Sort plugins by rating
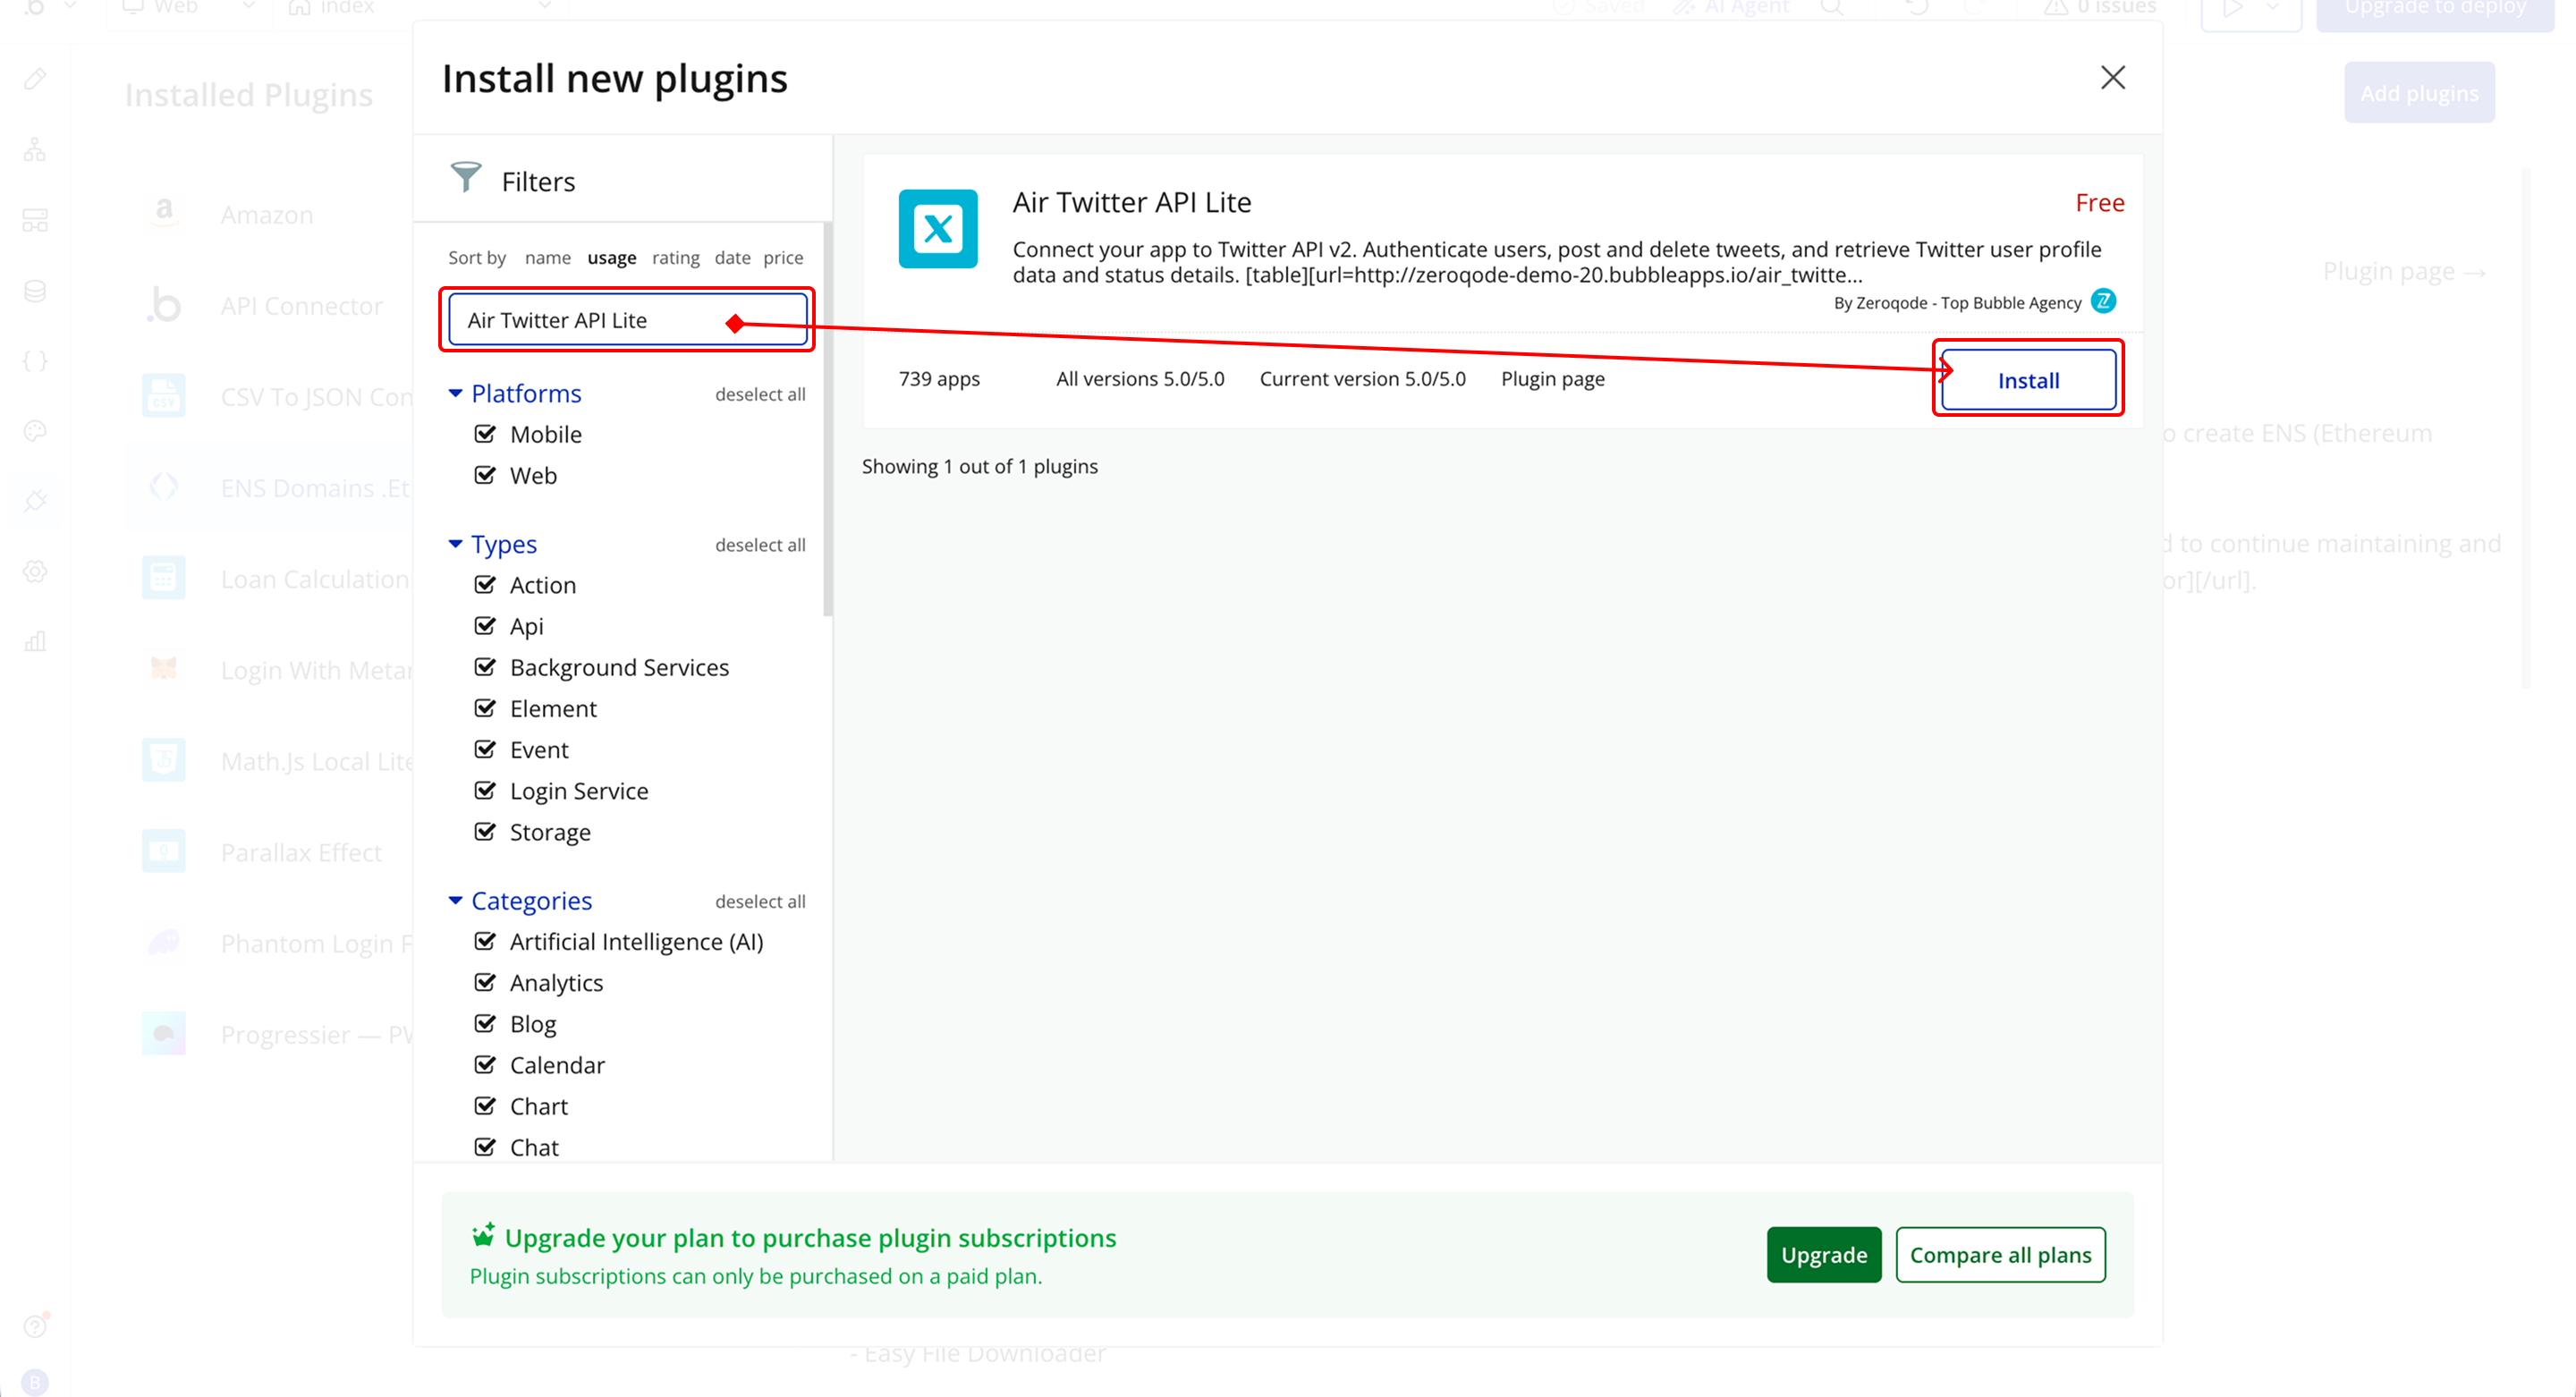 tap(675, 258)
